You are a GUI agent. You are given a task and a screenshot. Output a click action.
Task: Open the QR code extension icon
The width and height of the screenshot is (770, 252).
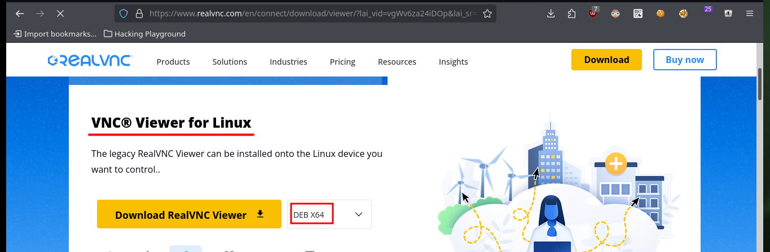[638, 13]
